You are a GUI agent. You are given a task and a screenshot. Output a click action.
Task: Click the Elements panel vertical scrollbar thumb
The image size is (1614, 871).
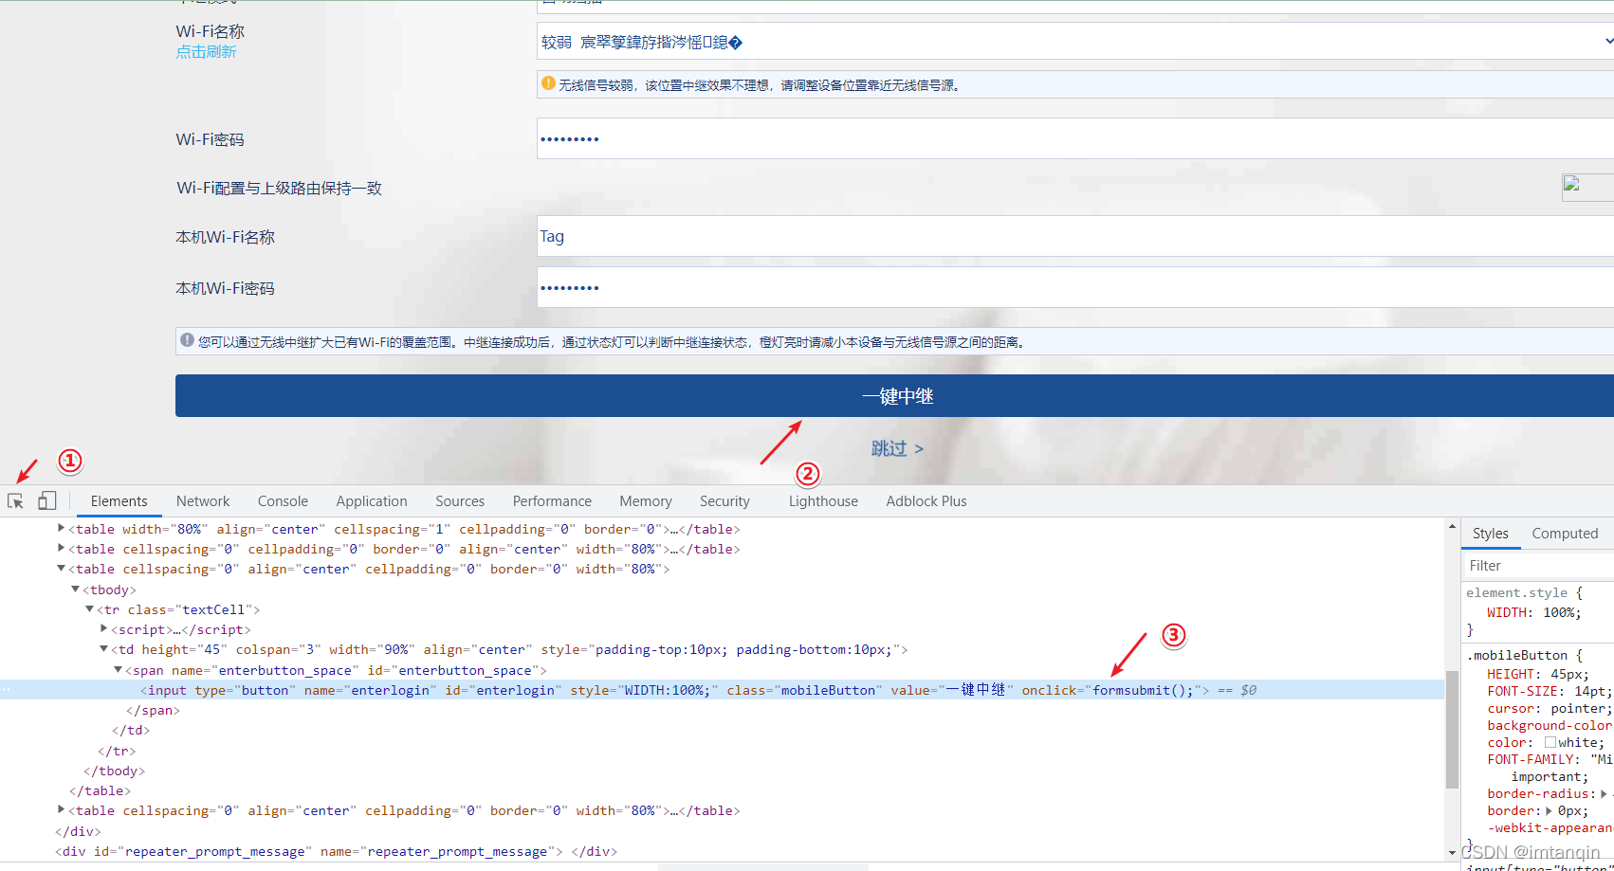1452,730
